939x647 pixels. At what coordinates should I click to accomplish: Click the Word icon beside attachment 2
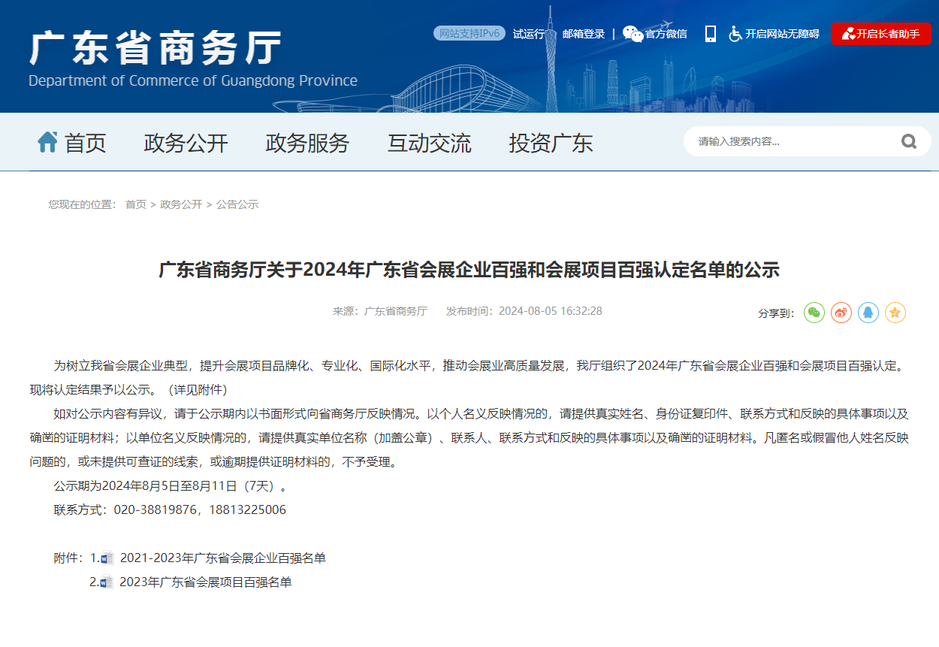(107, 582)
